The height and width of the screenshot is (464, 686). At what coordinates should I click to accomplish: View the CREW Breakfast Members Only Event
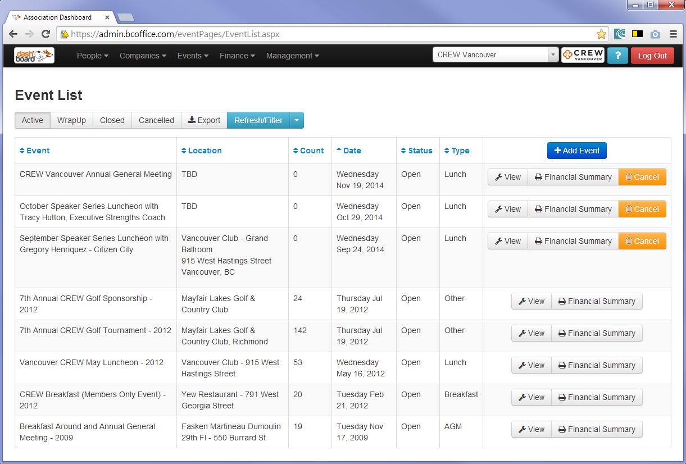pyautogui.click(x=531, y=397)
